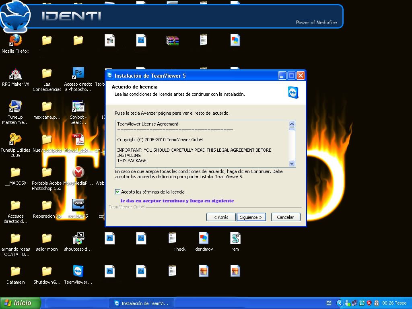The height and width of the screenshot is (309, 412).
Task: Uncheck Acepto los términos de la licencia
Action: click(118, 192)
